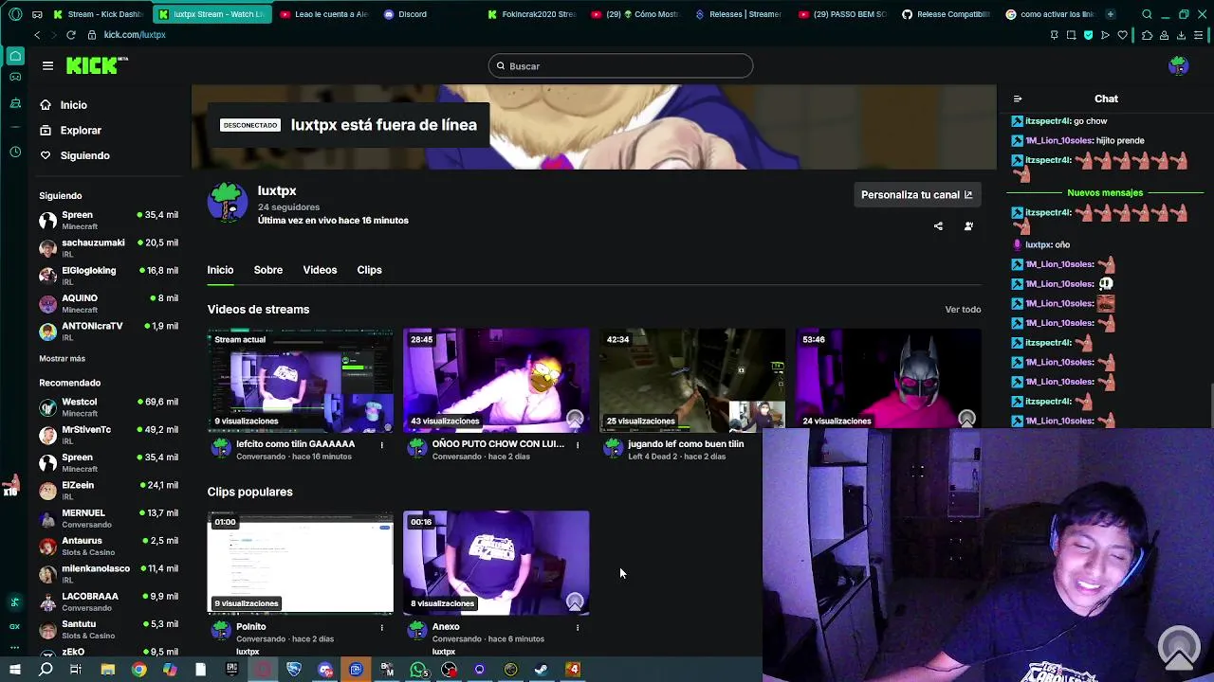Open followed channel ANTONIcraTV

click(108, 331)
